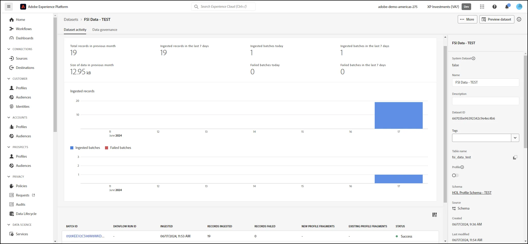Open the Tags dropdown arrow
This screenshot has height=244, width=528.
515,138
